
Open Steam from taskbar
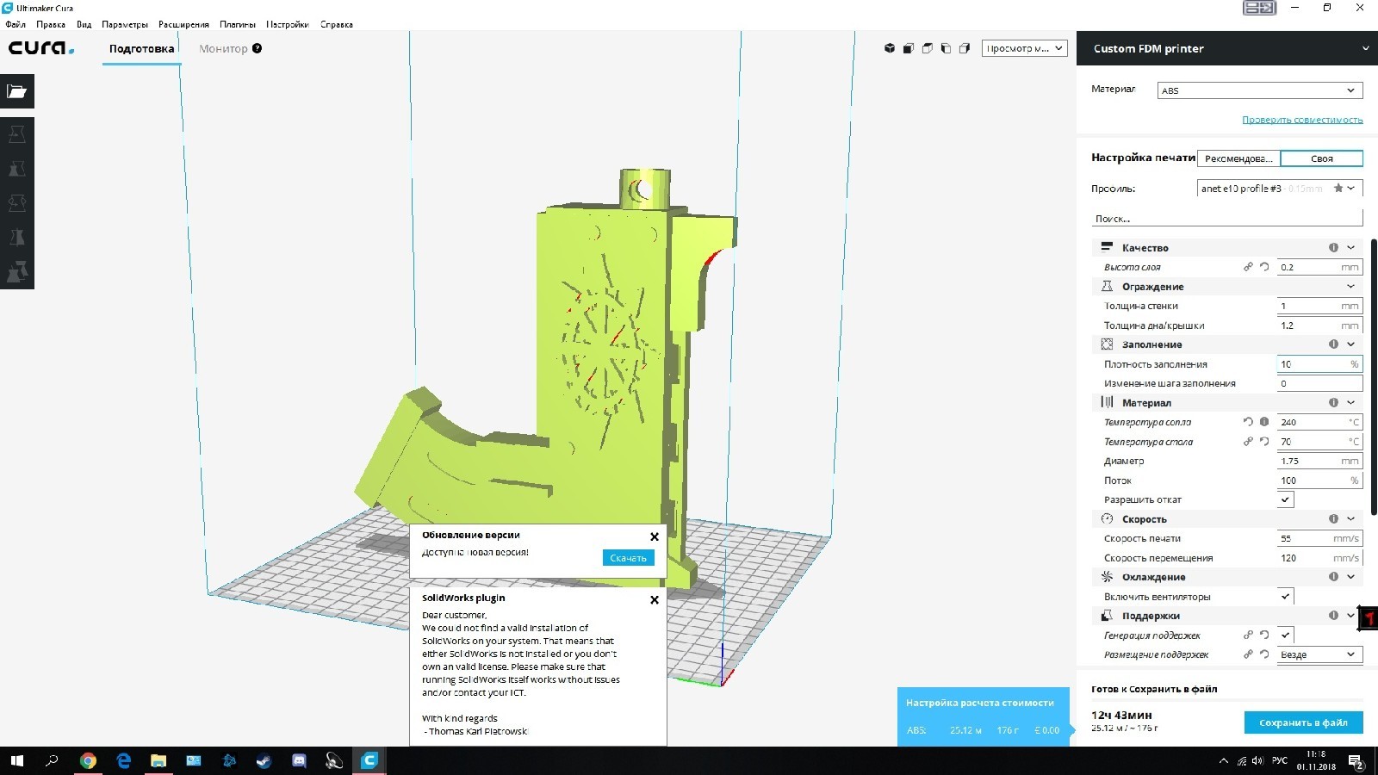[264, 760]
